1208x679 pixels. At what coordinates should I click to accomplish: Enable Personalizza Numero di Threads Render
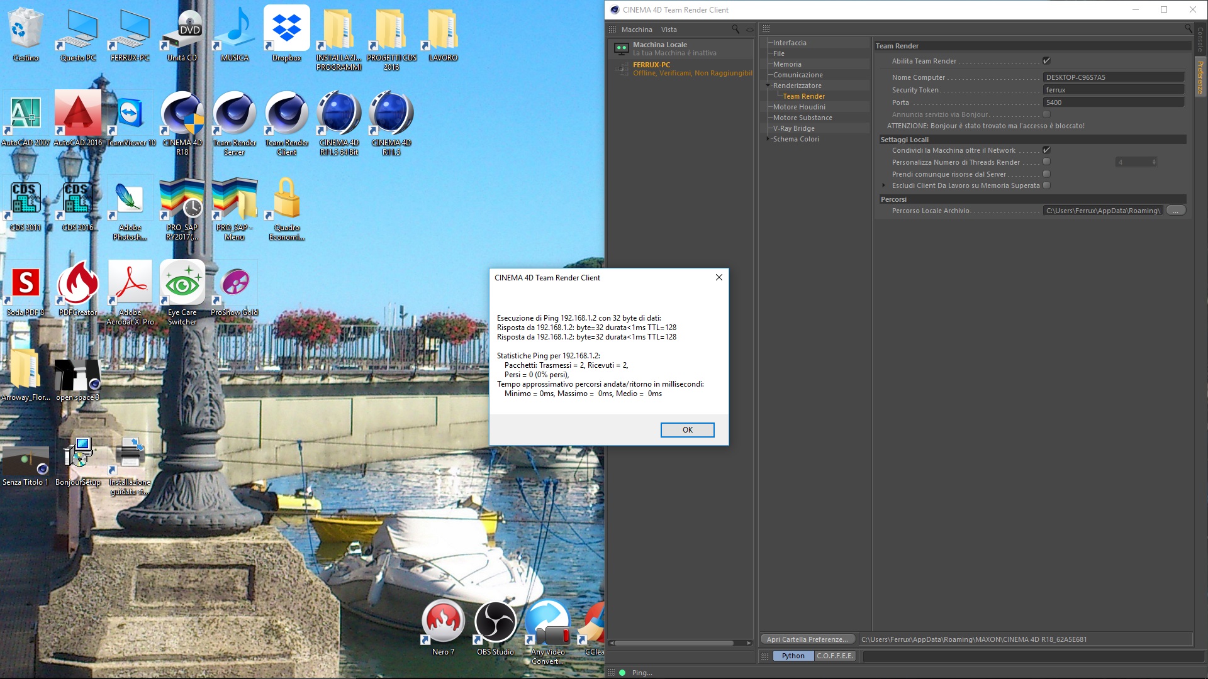click(1046, 162)
